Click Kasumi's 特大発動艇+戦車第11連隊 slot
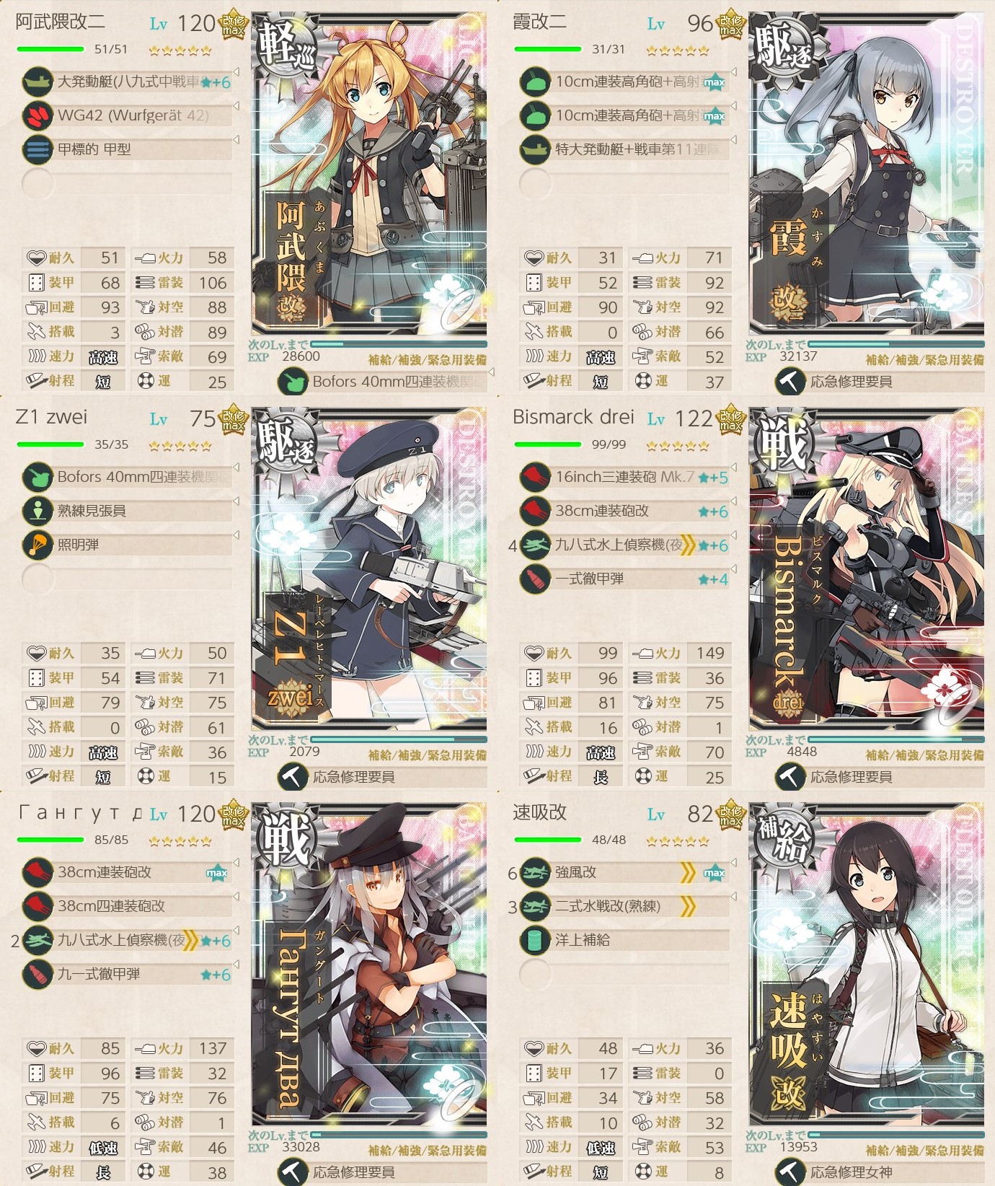995x1186 pixels. 625,149
